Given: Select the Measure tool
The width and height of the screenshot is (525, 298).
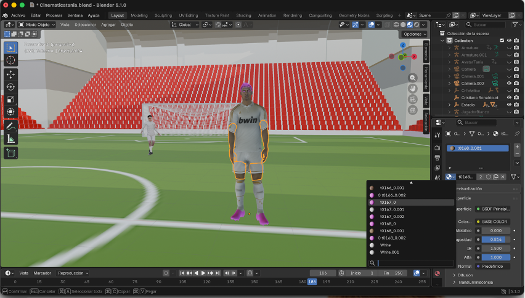Looking at the screenshot, I should [x=10, y=139].
